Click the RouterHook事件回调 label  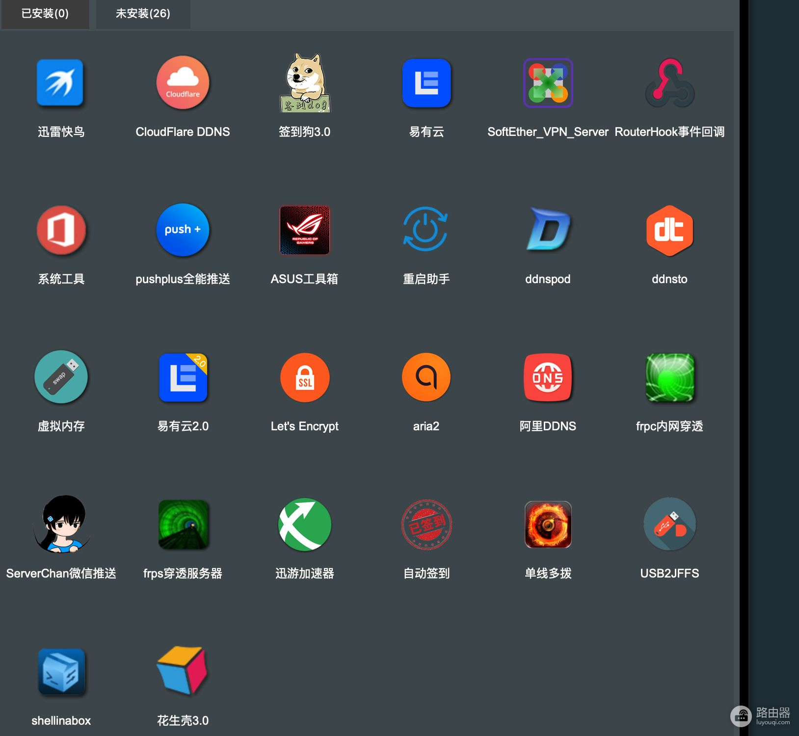pyautogui.click(x=669, y=131)
